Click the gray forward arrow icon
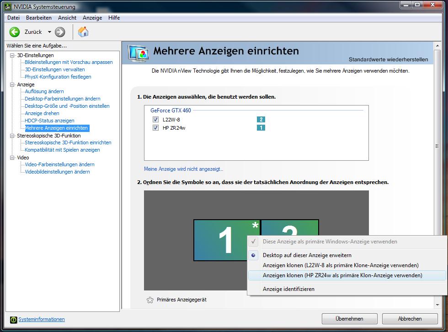 (x=60, y=32)
